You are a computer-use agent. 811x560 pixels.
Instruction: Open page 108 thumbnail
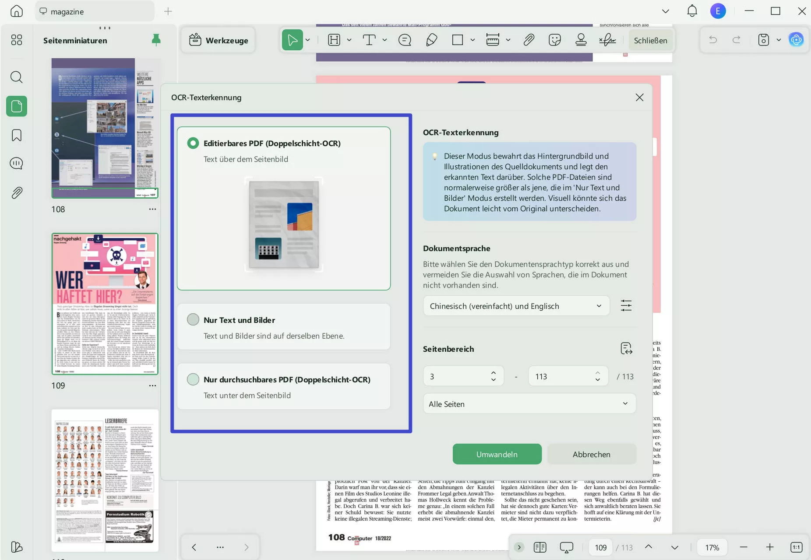click(105, 128)
